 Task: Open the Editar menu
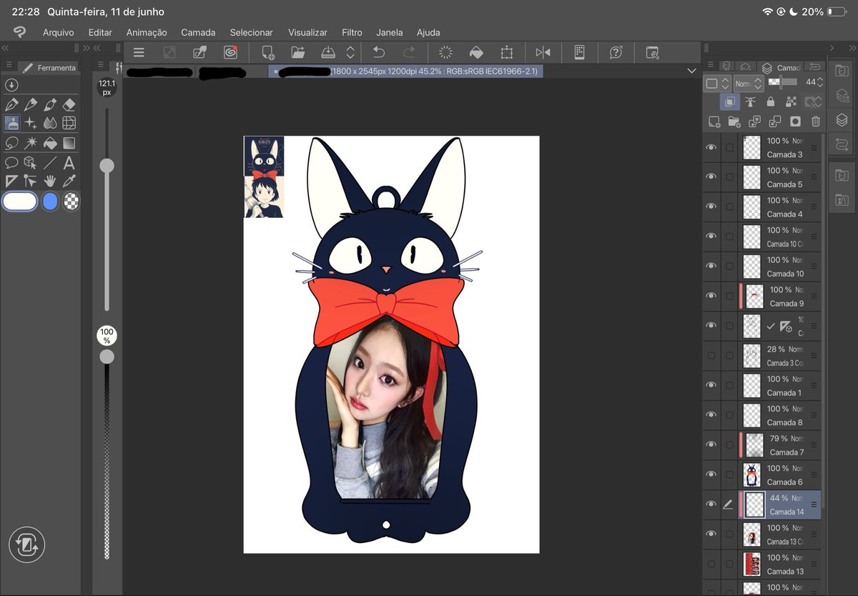click(100, 32)
